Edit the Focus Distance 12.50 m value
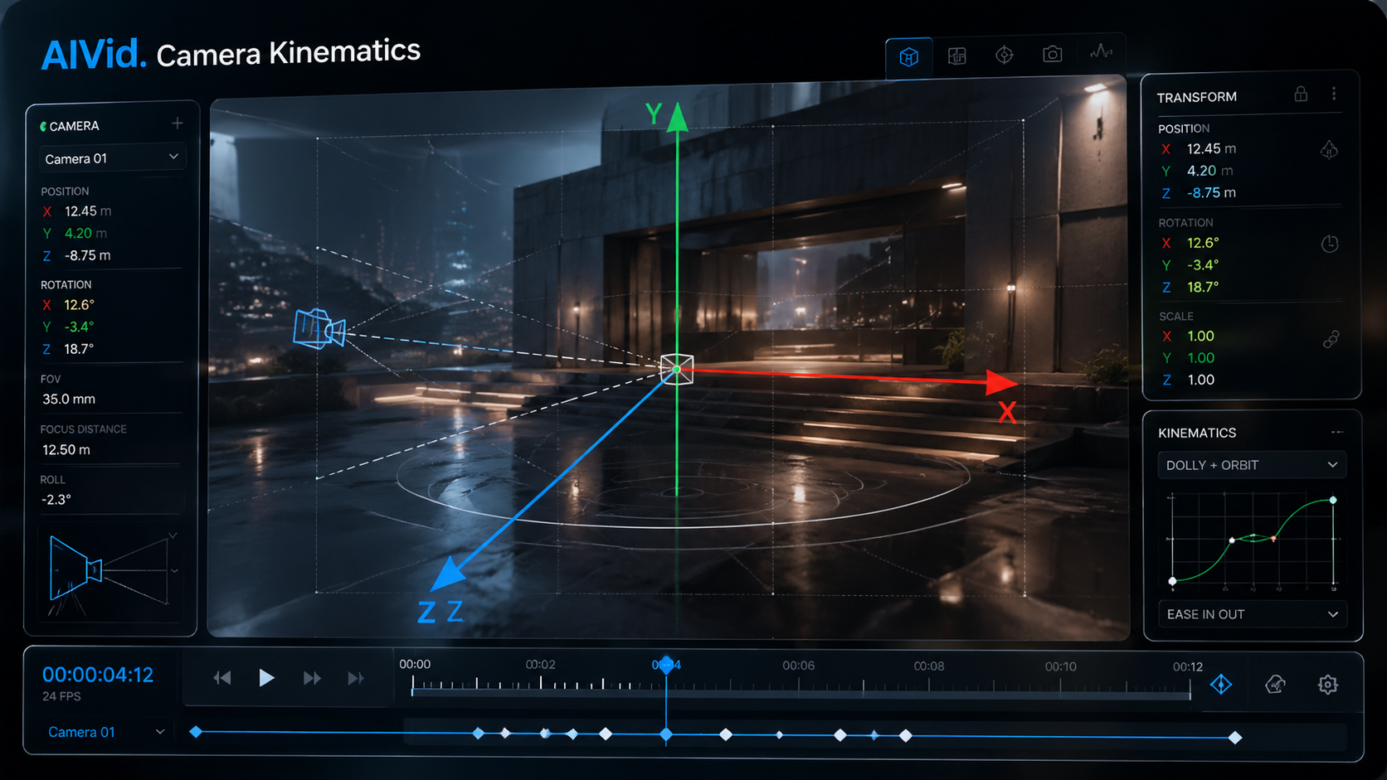 [x=66, y=449]
